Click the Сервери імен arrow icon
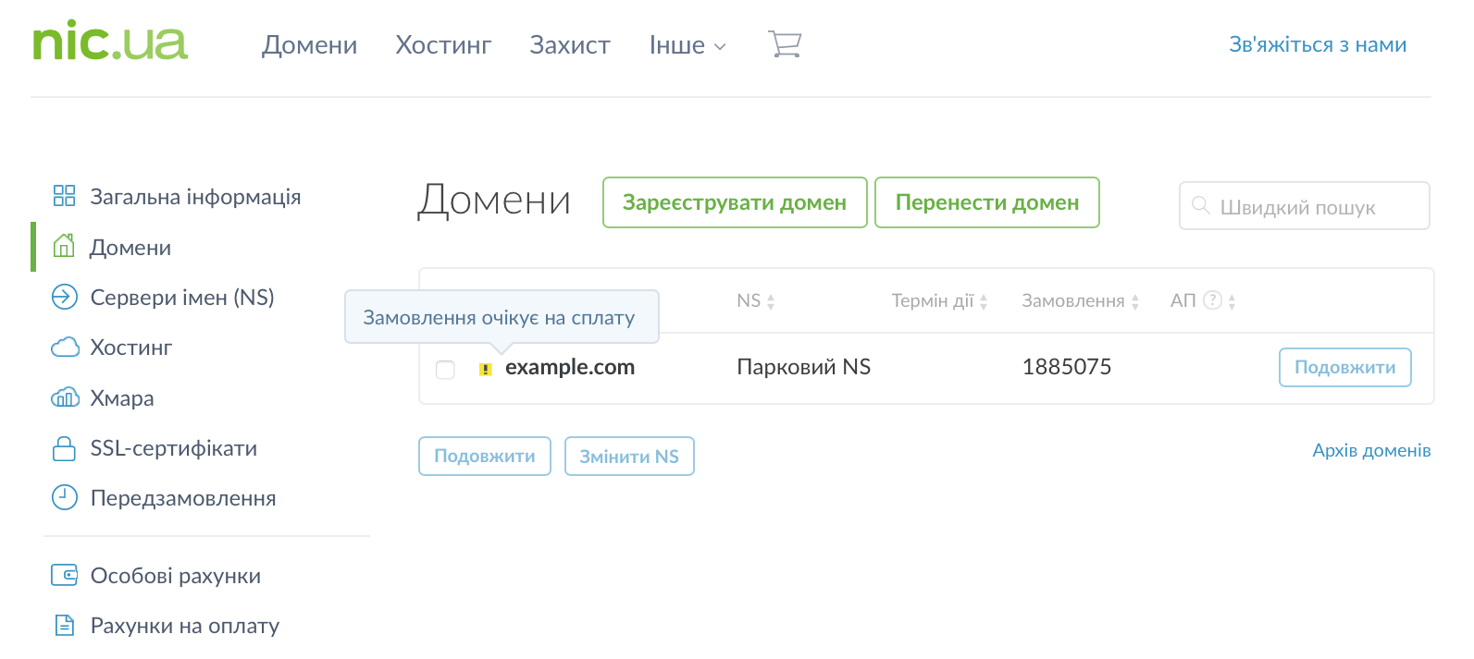The image size is (1474, 659). [64, 297]
